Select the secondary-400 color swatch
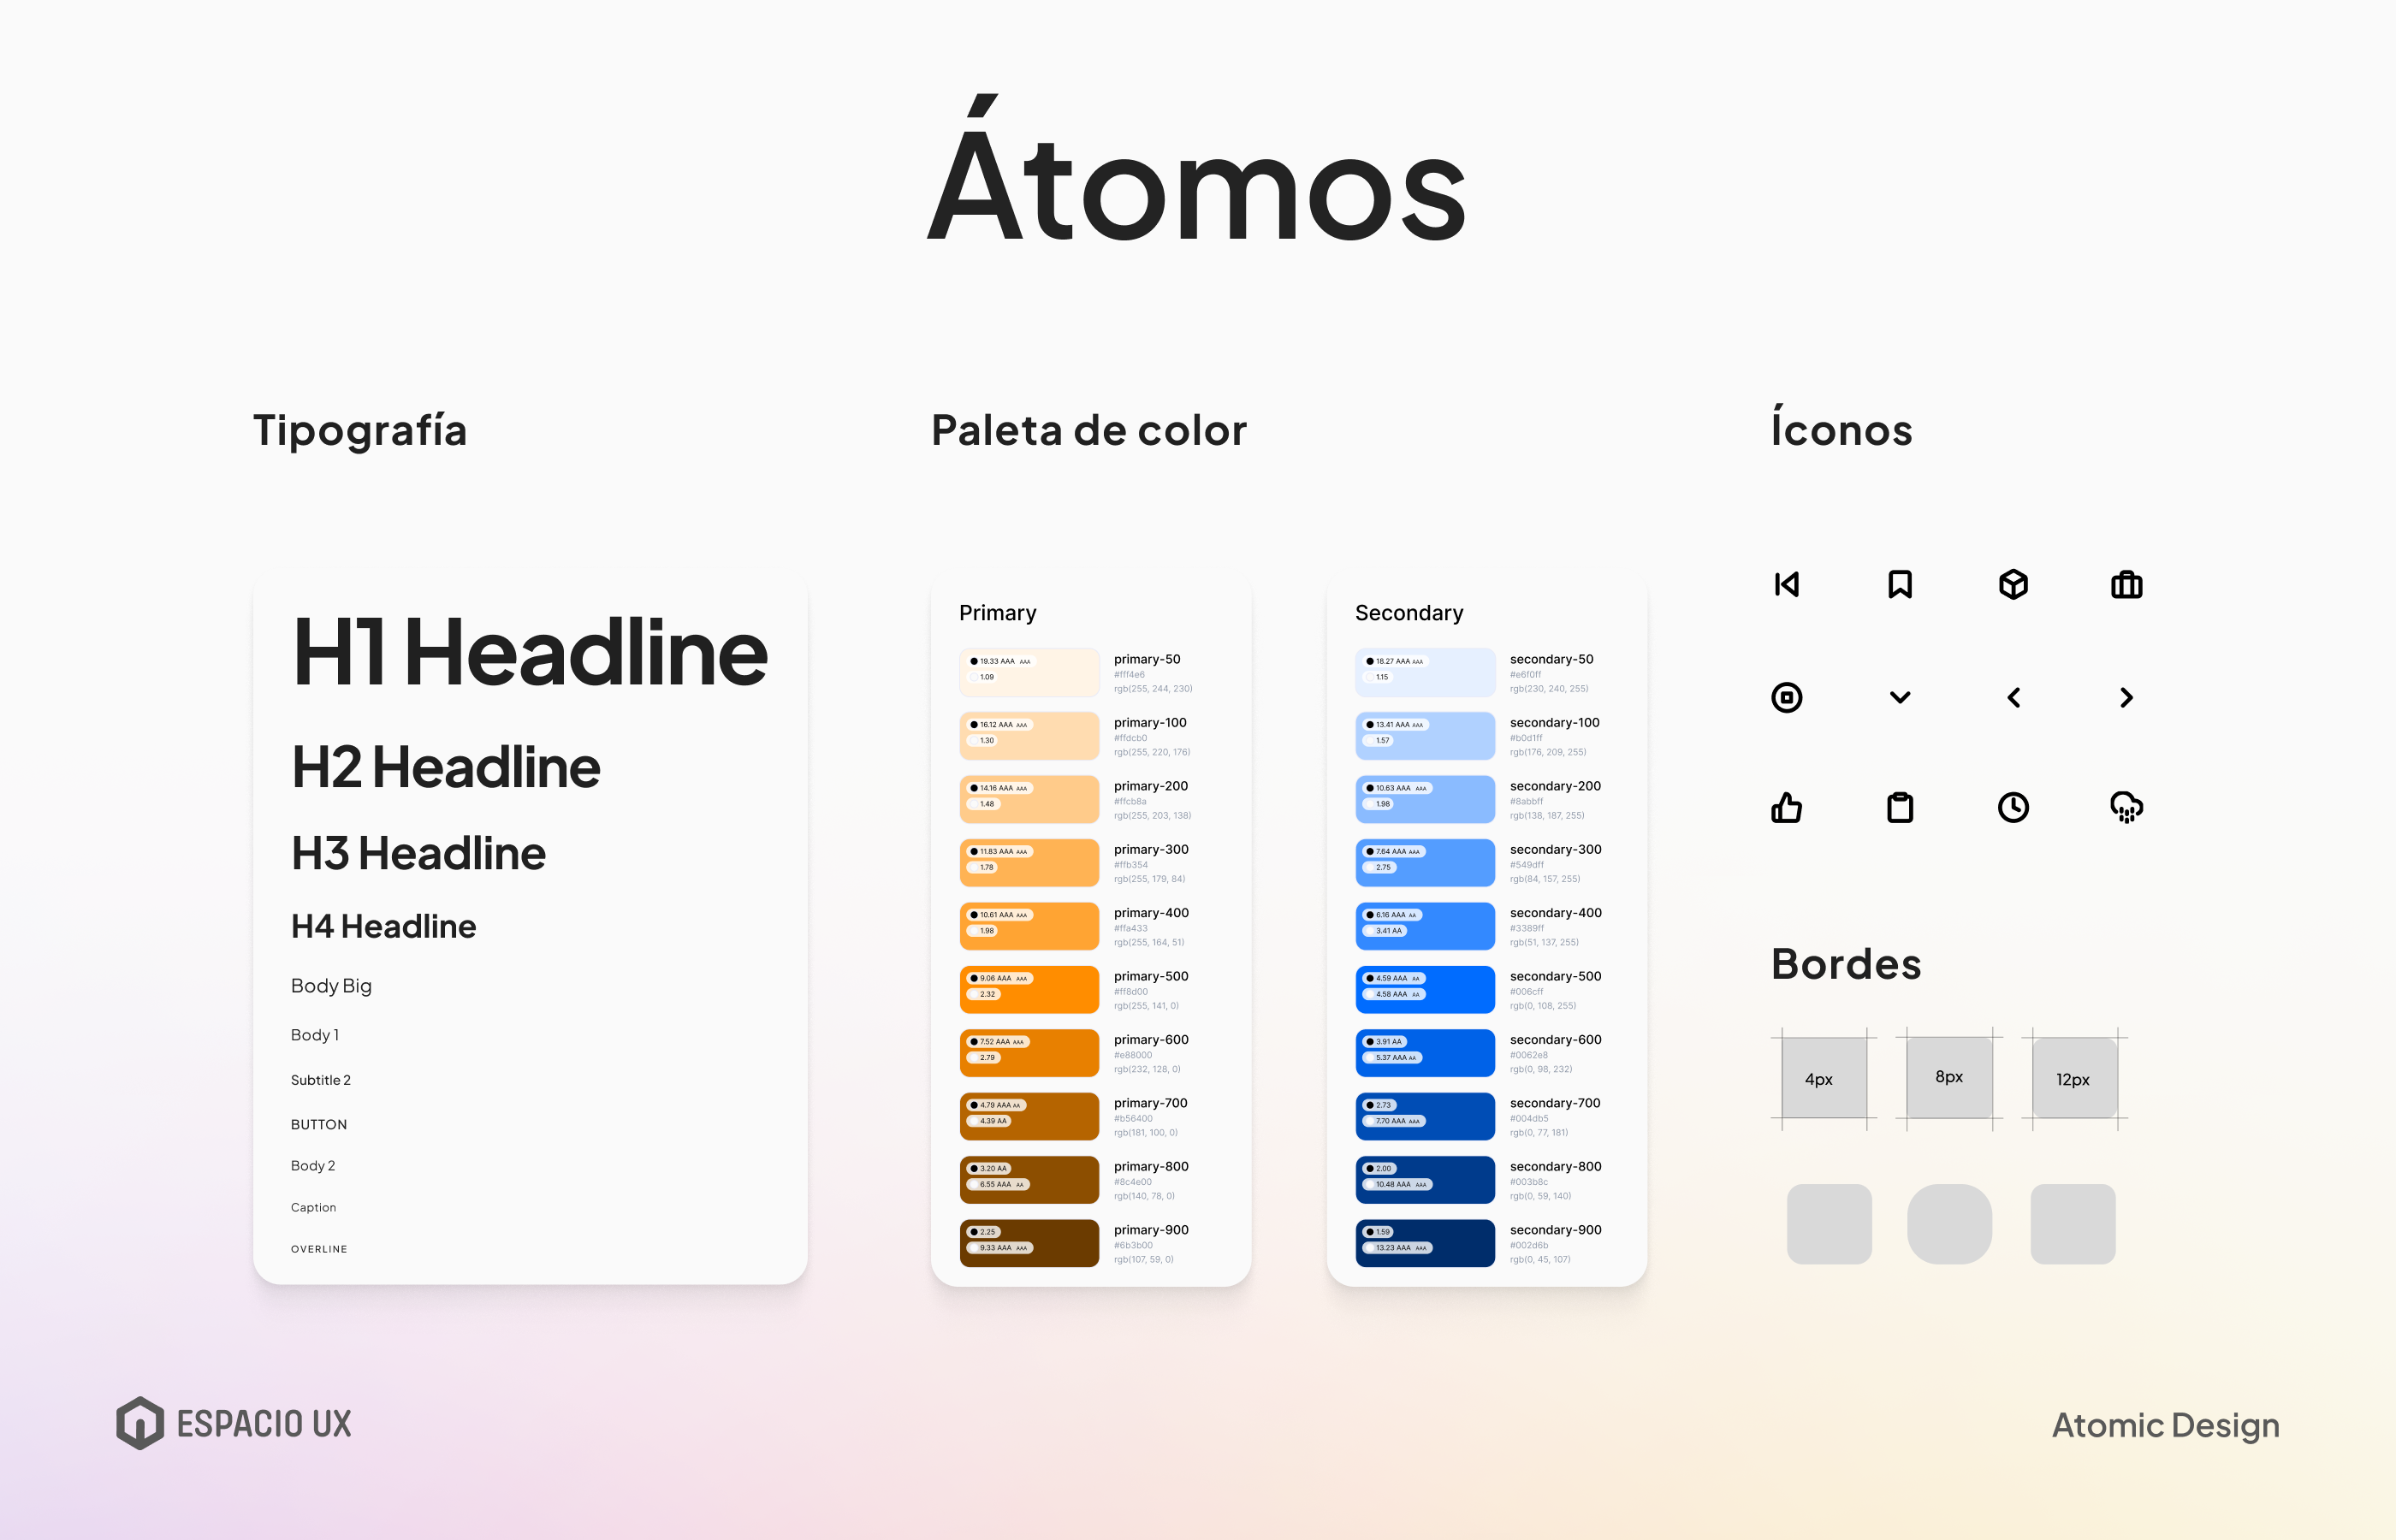This screenshot has width=2396, height=1540. pos(1425,926)
